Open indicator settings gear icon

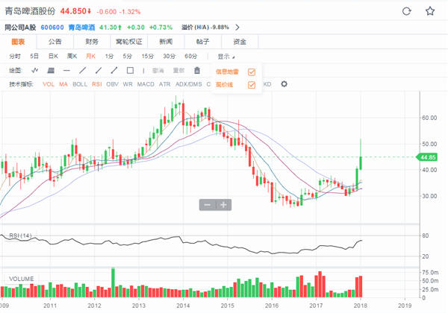[x=284, y=83]
